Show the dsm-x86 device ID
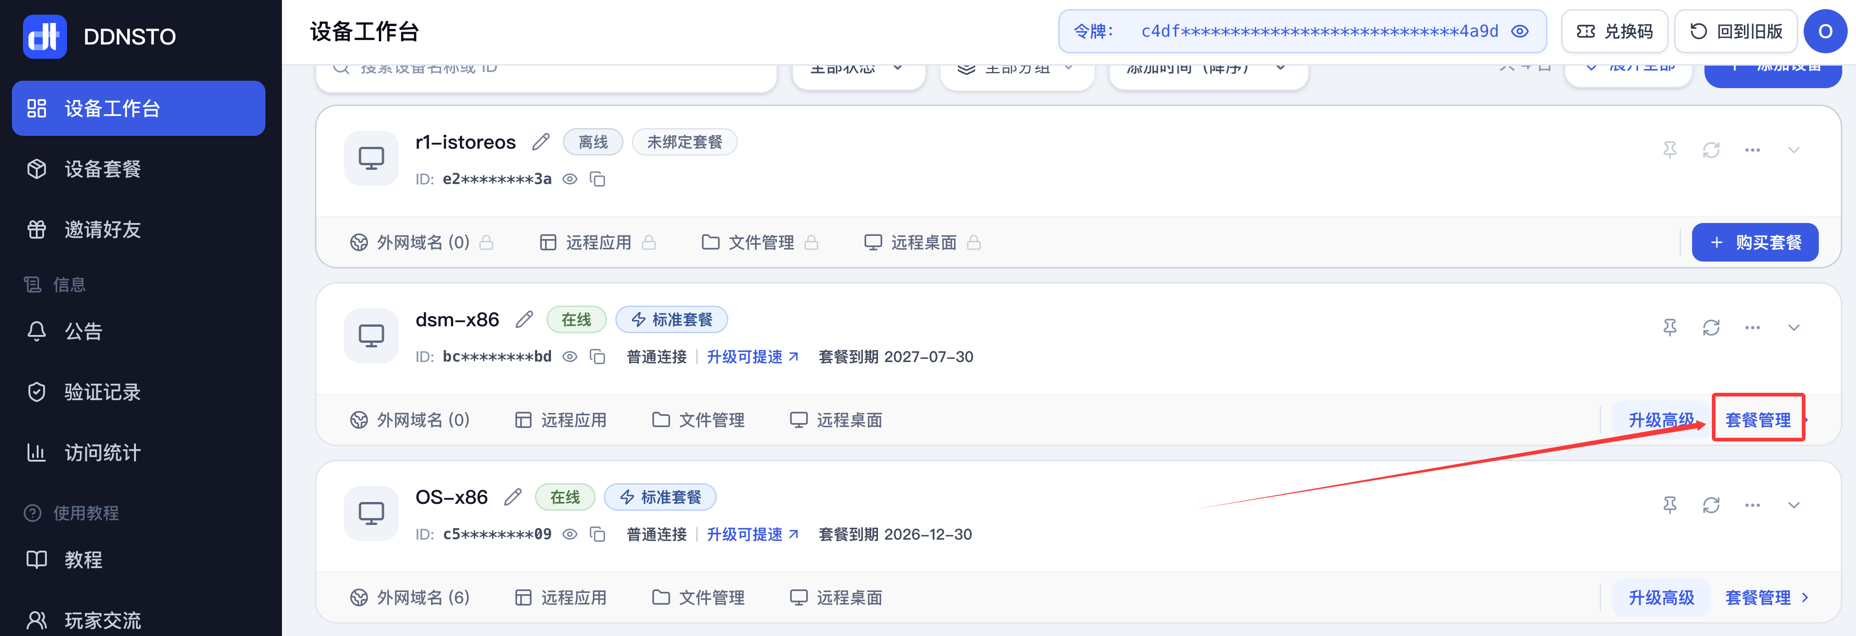The width and height of the screenshot is (1856, 636). [570, 357]
